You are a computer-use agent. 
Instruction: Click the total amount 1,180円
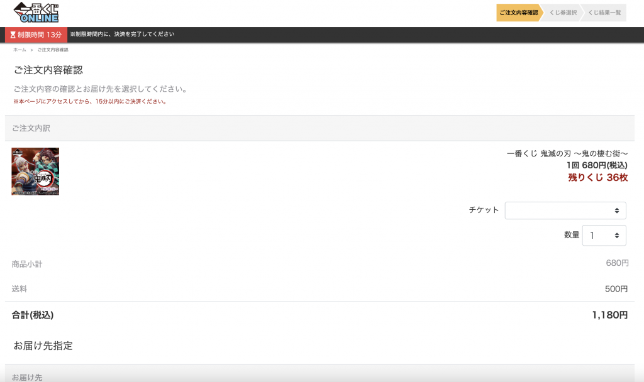pos(609,315)
